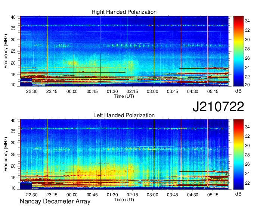Click the Left Handed plot's dB color bar
Screen dimensions: 254x206
coord(238,154)
